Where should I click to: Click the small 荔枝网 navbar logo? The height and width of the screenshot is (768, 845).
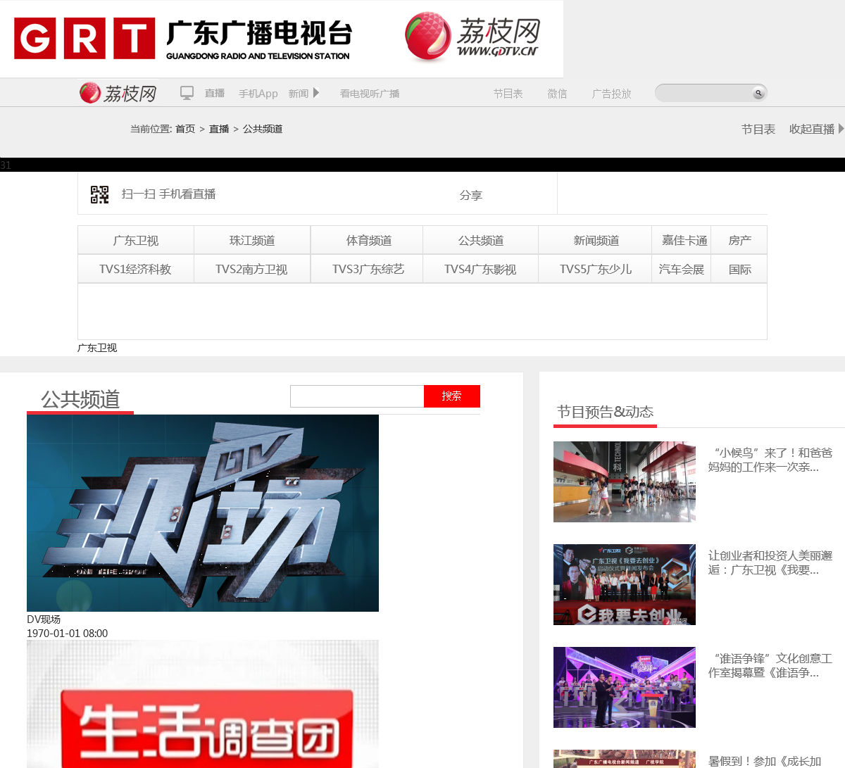pos(118,93)
